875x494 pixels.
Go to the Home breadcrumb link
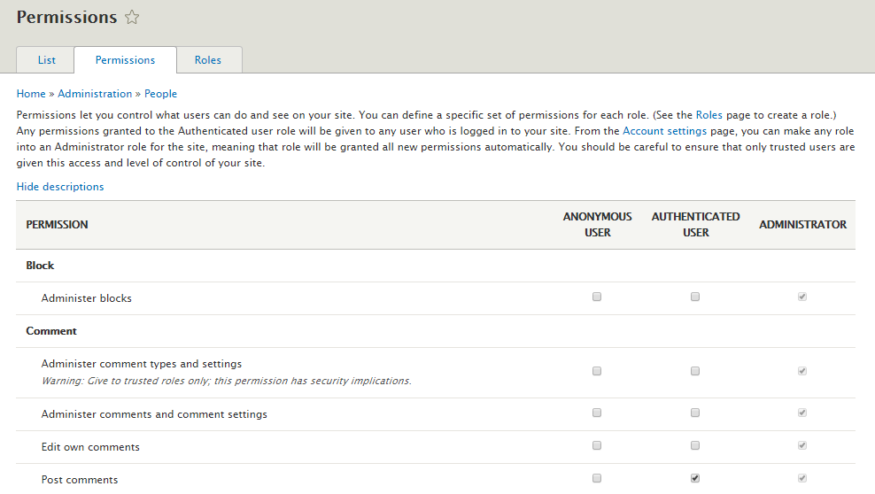(31, 94)
